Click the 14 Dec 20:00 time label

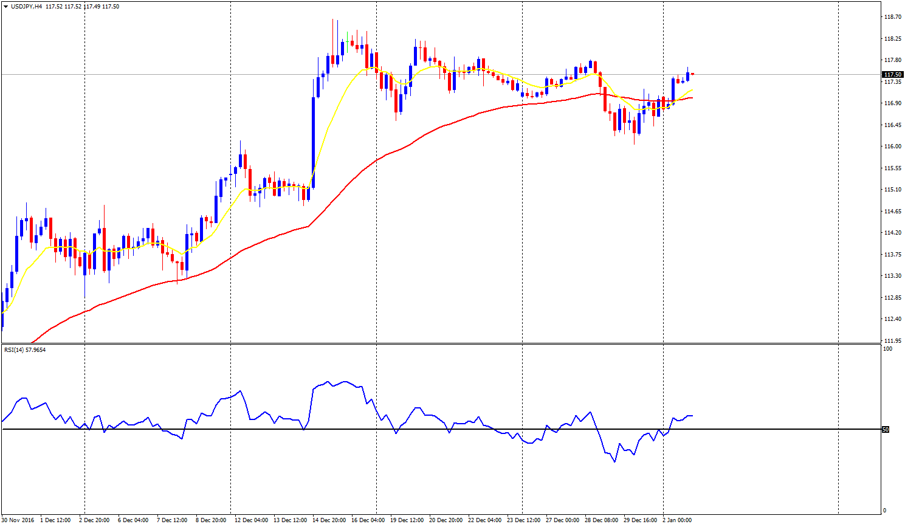[329, 520]
